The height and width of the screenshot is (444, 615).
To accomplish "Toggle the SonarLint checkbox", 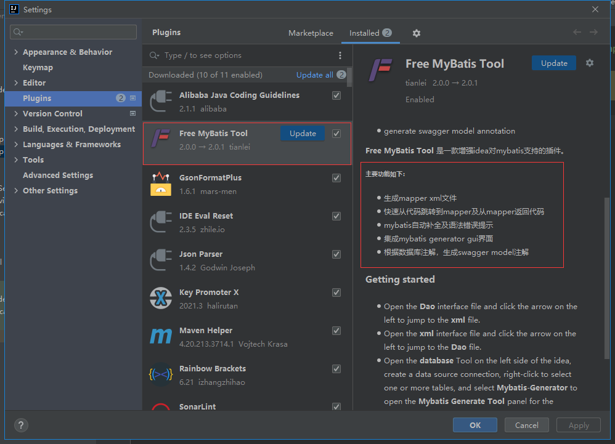I will (x=336, y=406).
